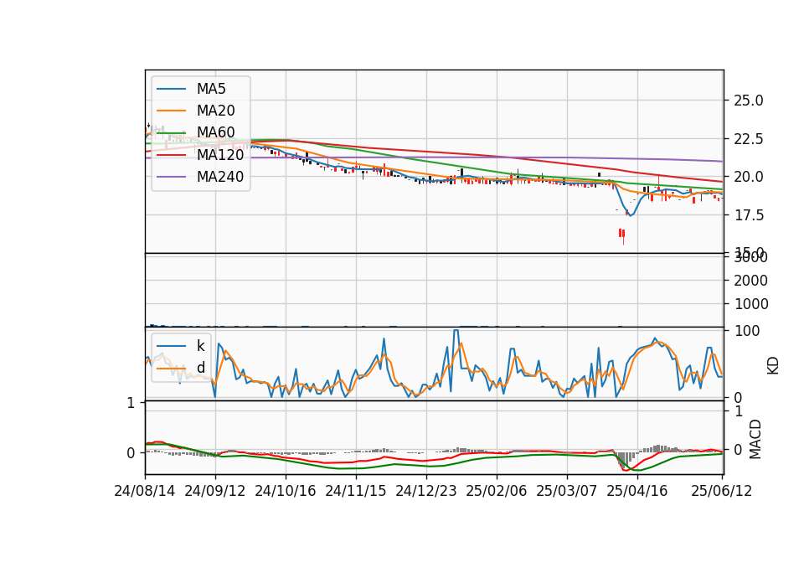Click the MA240 legend label
The image size is (804, 578).
[x=220, y=177]
